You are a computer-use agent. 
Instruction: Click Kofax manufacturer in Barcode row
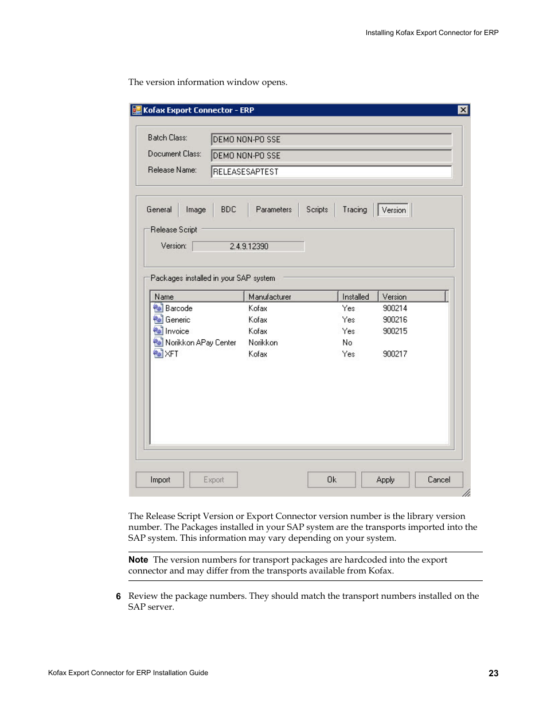click(258, 308)
